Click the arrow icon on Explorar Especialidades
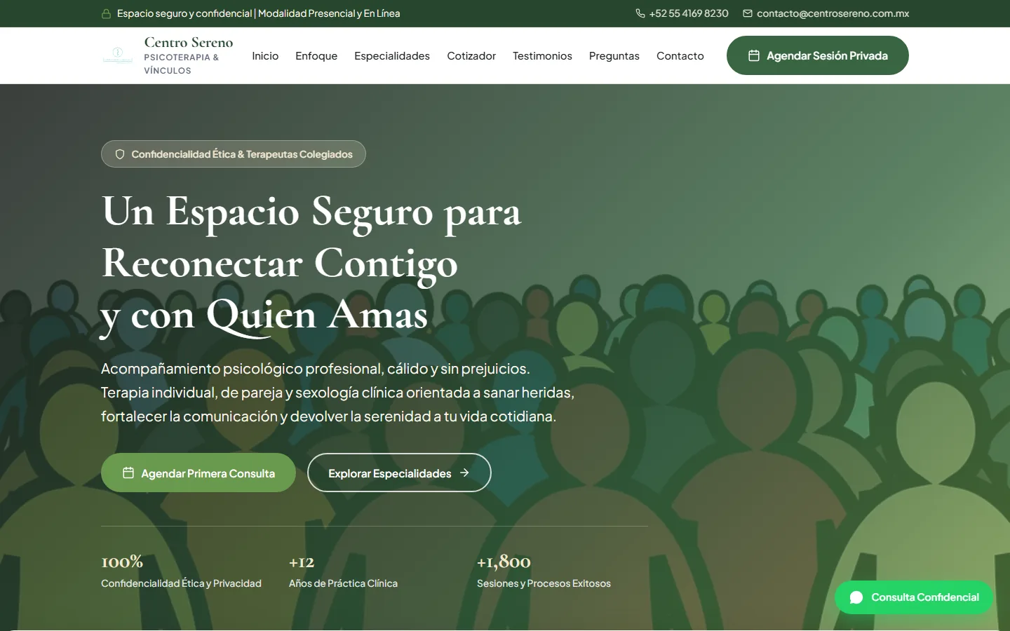The width and height of the screenshot is (1010, 631). tap(464, 473)
